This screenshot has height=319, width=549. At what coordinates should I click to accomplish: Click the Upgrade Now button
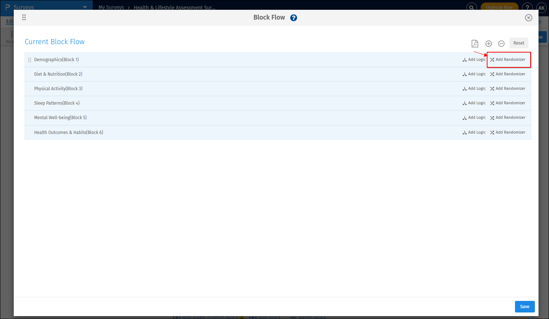click(x=499, y=7)
